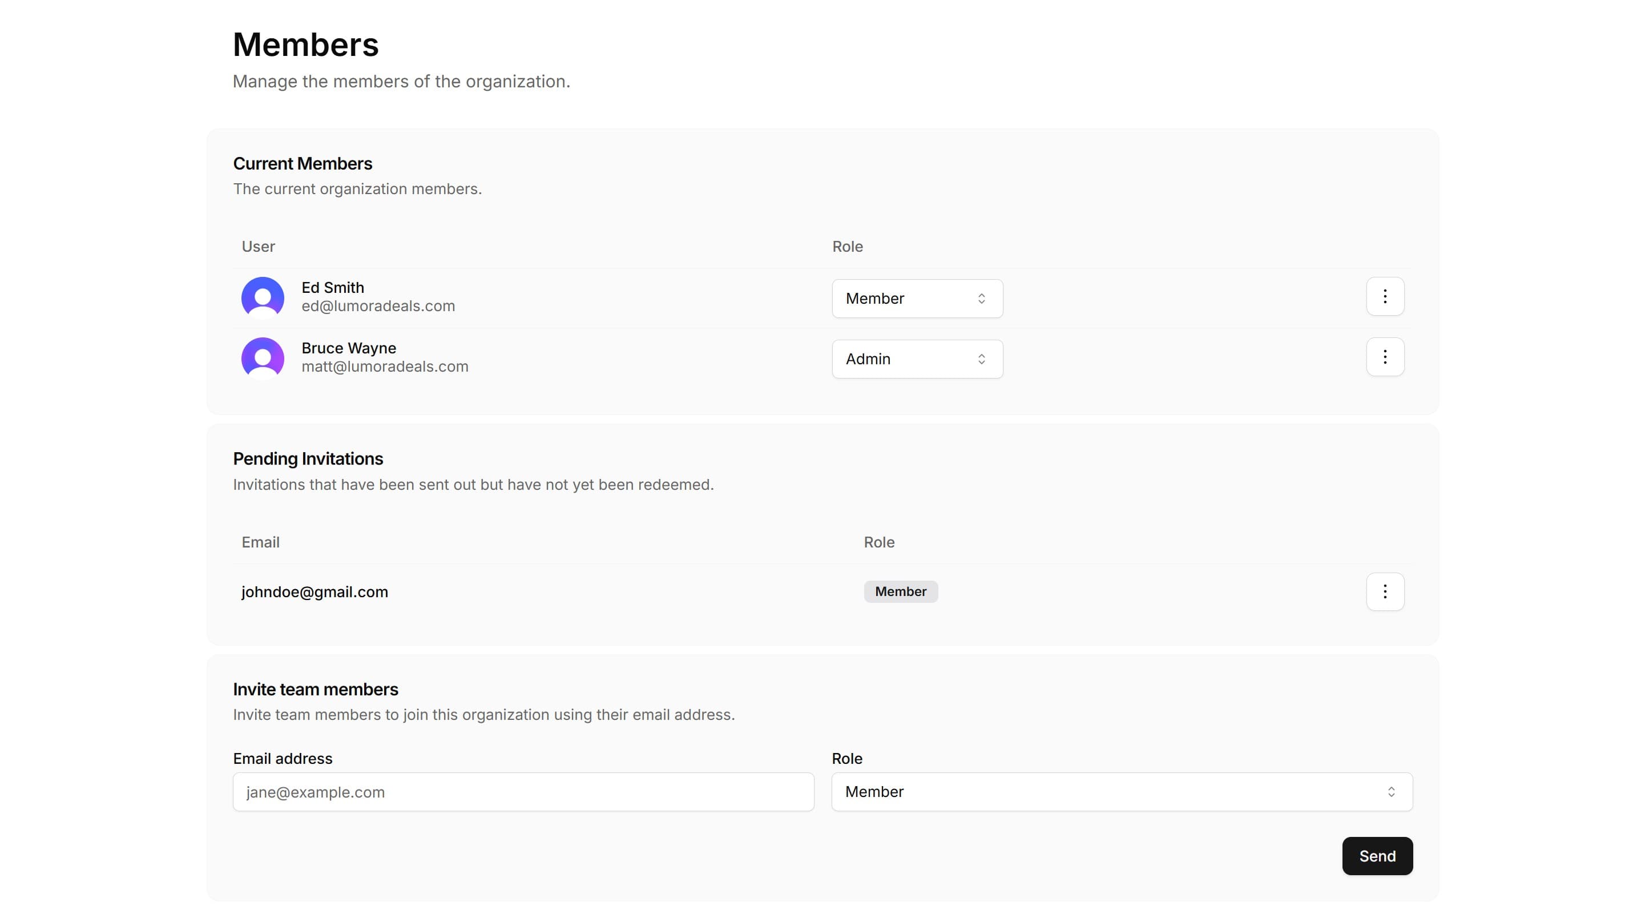The image size is (1645, 906).
Task: Click the User column header
Action: tap(258, 247)
